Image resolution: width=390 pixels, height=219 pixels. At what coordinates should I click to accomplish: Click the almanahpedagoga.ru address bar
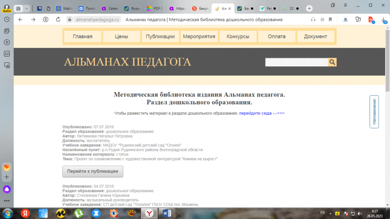[97, 20]
